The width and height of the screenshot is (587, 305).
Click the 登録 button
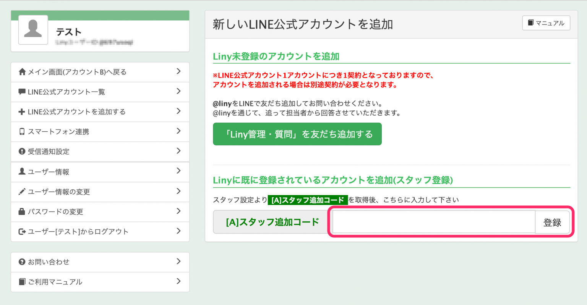coord(552,222)
